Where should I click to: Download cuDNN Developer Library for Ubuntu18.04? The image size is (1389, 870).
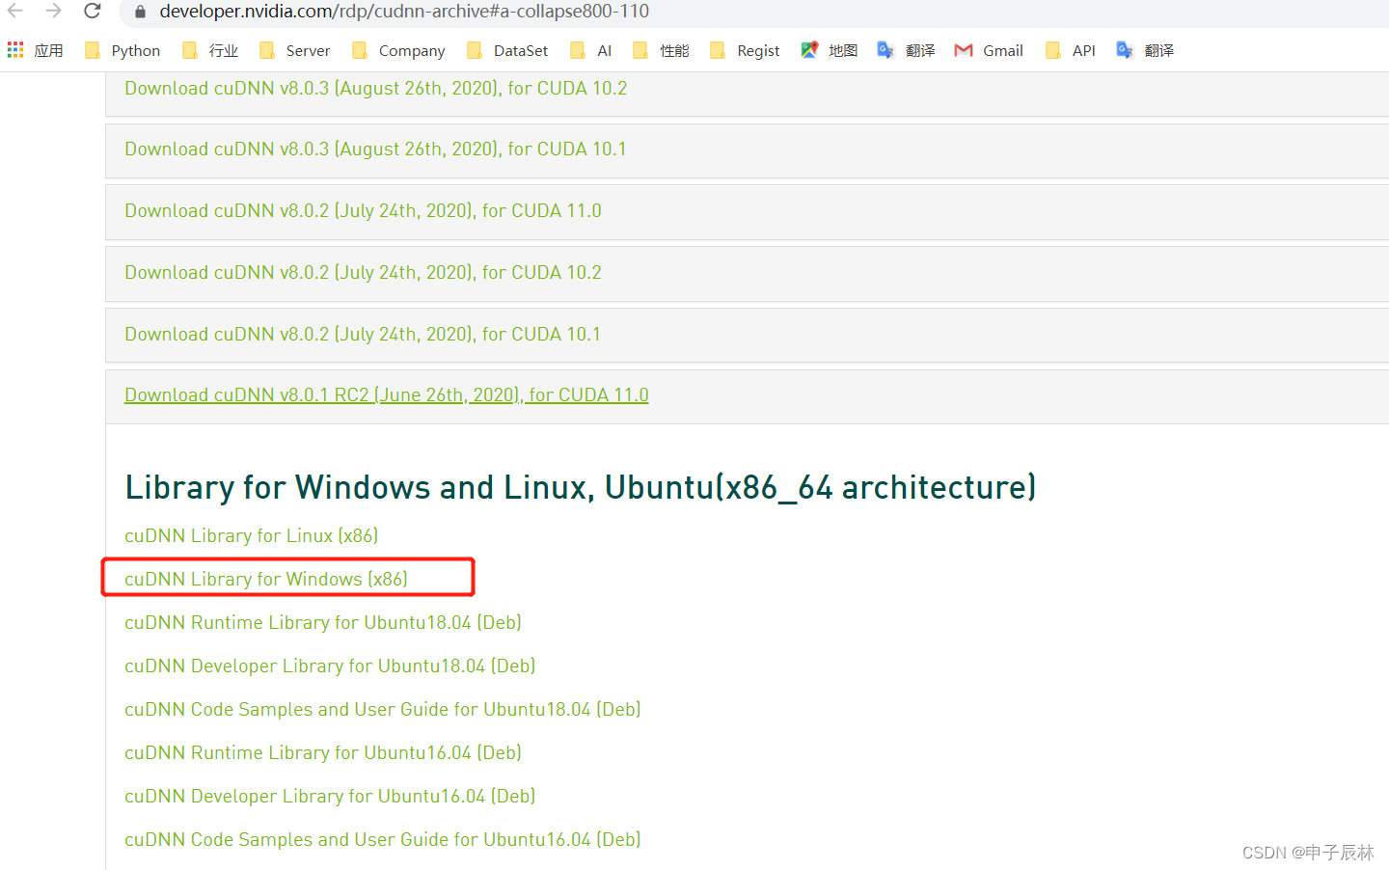point(330,666)
